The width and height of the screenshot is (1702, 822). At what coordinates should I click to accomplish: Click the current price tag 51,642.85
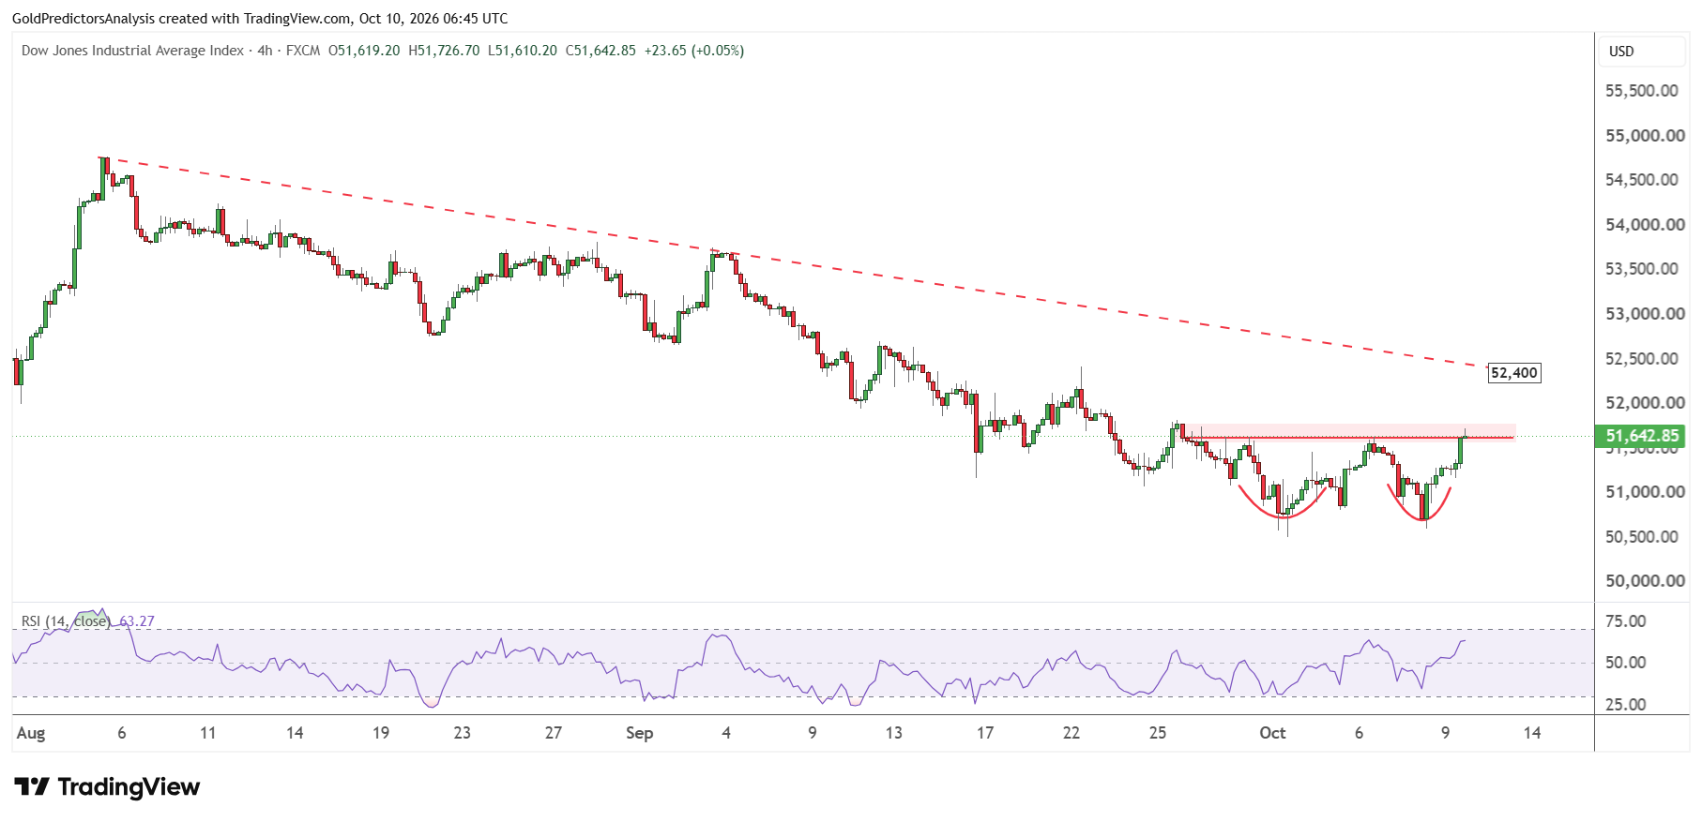(1641, 436)
